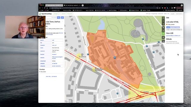
Task: Click the browser back arrow
Action: pyautogui.click(x=40, y=8)
